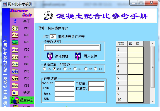The height and width of the screenshot is (111, 160).
Task: Select the C15 text label in sidebar
Action: 26,28
